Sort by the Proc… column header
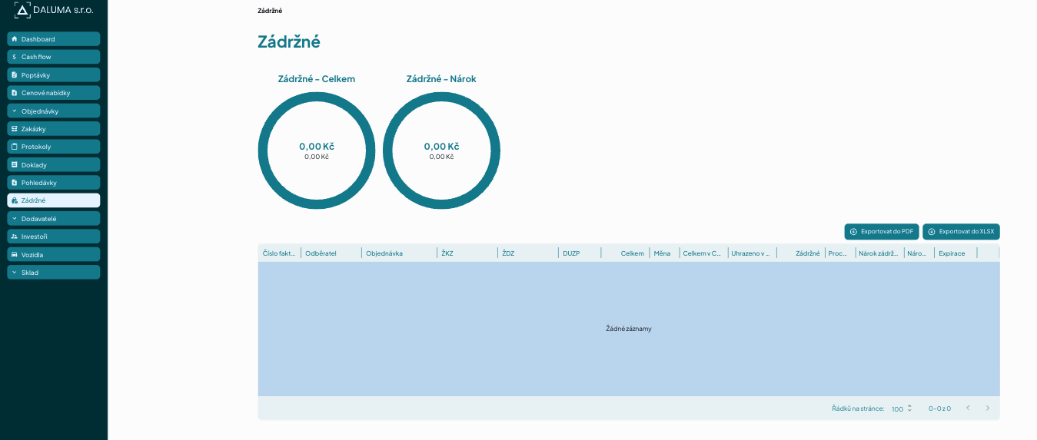This screenshot has width=1037, height=440. point(839,253)
